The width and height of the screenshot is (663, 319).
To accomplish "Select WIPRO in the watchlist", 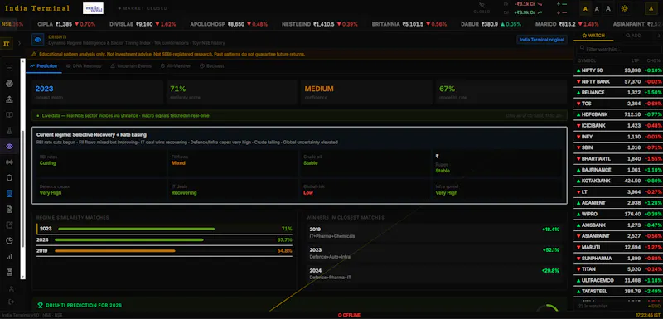I will pos(618,215).
